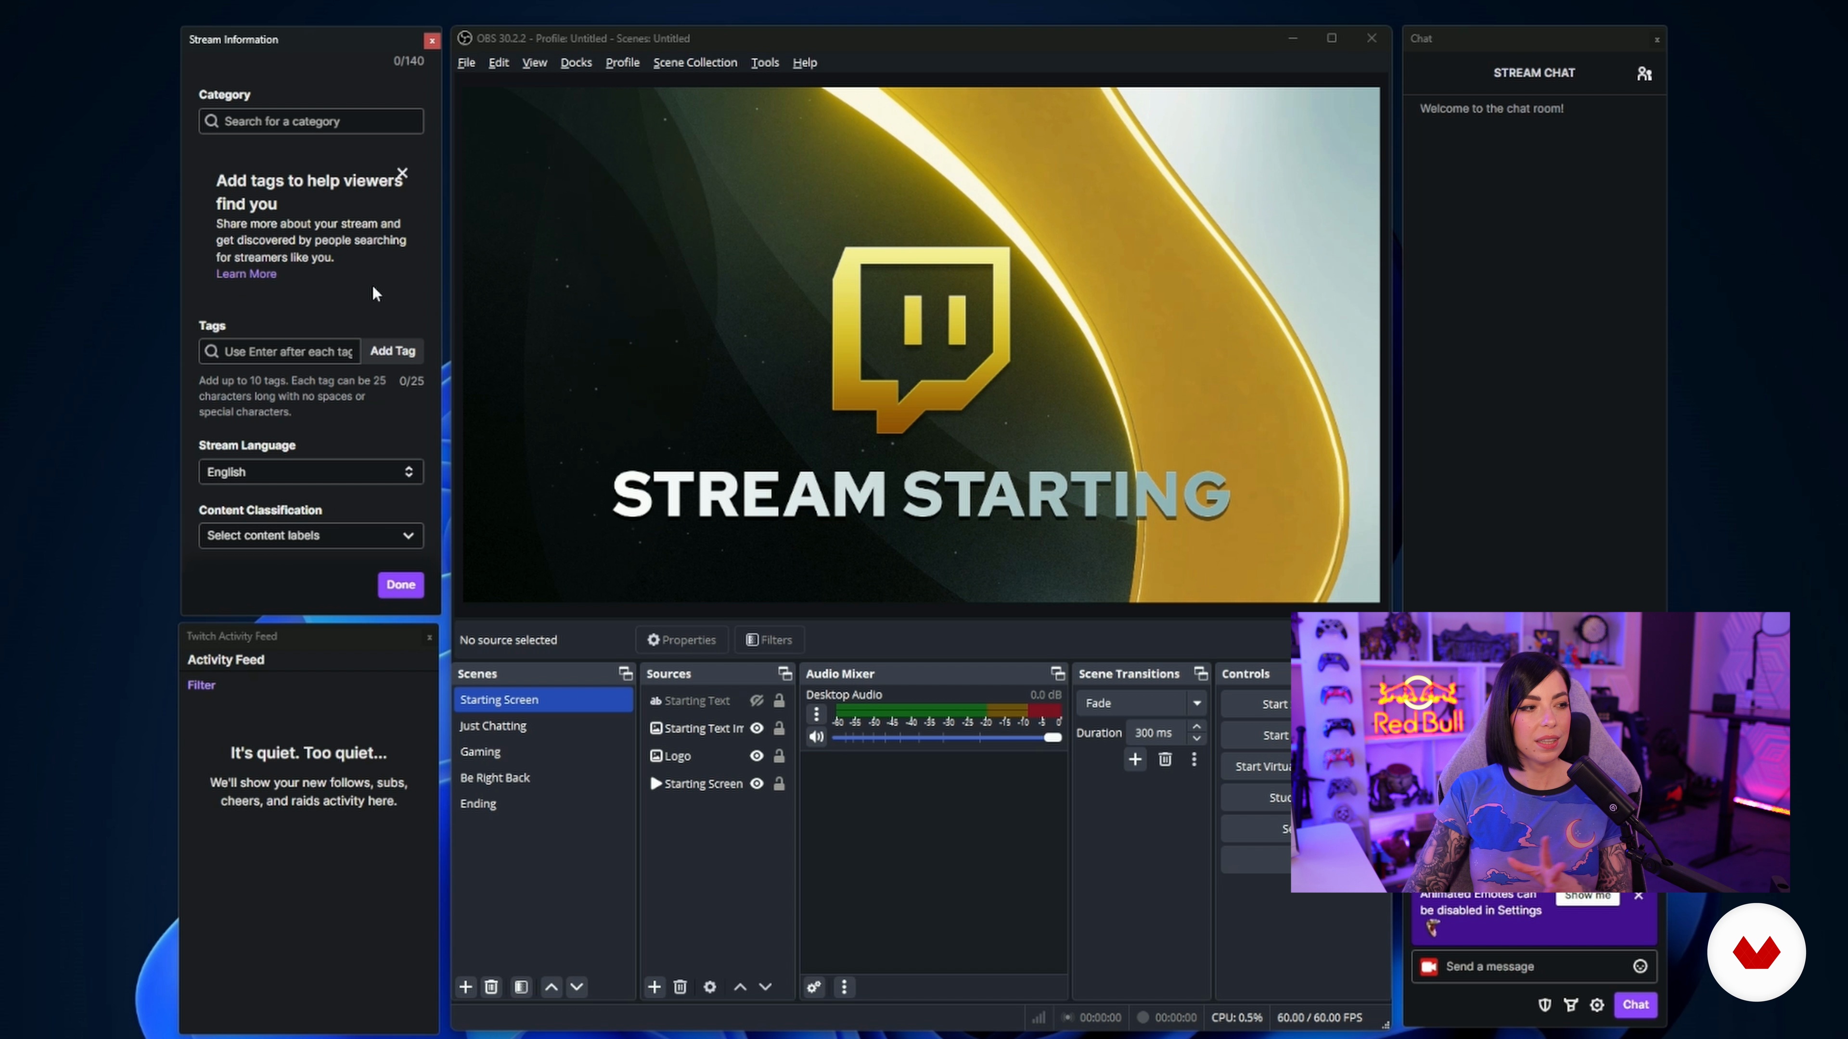The width and height of the screenshot is (1848, 1039).
Task: Click Done in Stream Information
Action: point(401,584)
